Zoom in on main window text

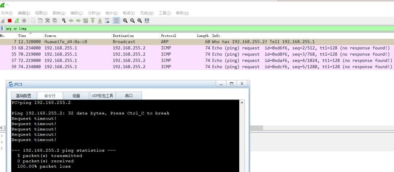pos(125,21)
